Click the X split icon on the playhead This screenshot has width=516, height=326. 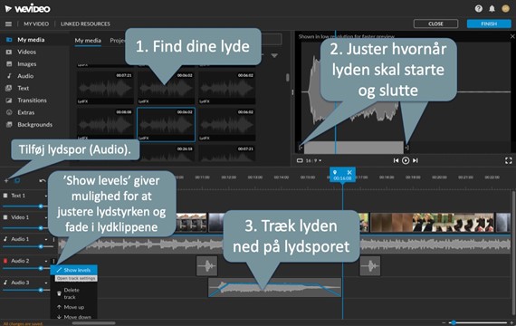pos(349,172)
